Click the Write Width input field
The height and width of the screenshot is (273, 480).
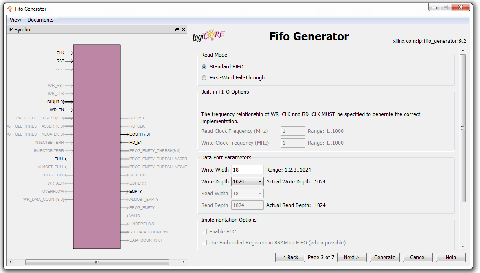(248, 170)
